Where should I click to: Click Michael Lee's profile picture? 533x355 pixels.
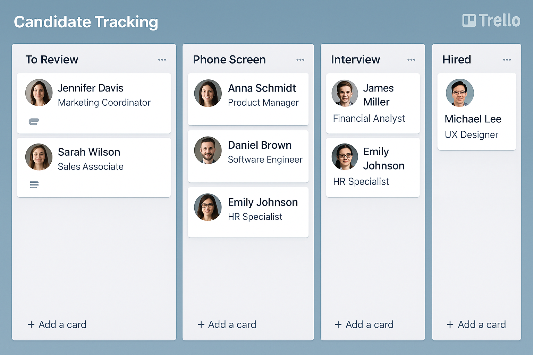460,93
